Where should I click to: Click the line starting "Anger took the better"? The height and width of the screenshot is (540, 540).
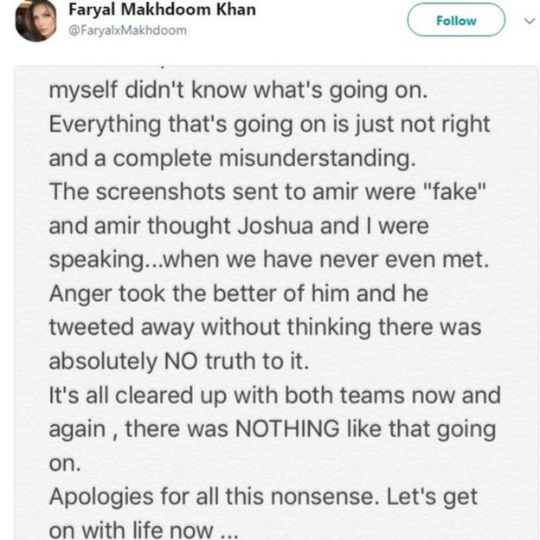click(x=238, y=292)
